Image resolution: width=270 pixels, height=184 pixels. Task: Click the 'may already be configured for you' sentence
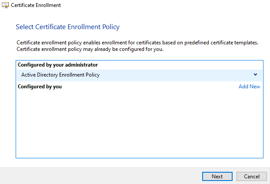(119, 49)
